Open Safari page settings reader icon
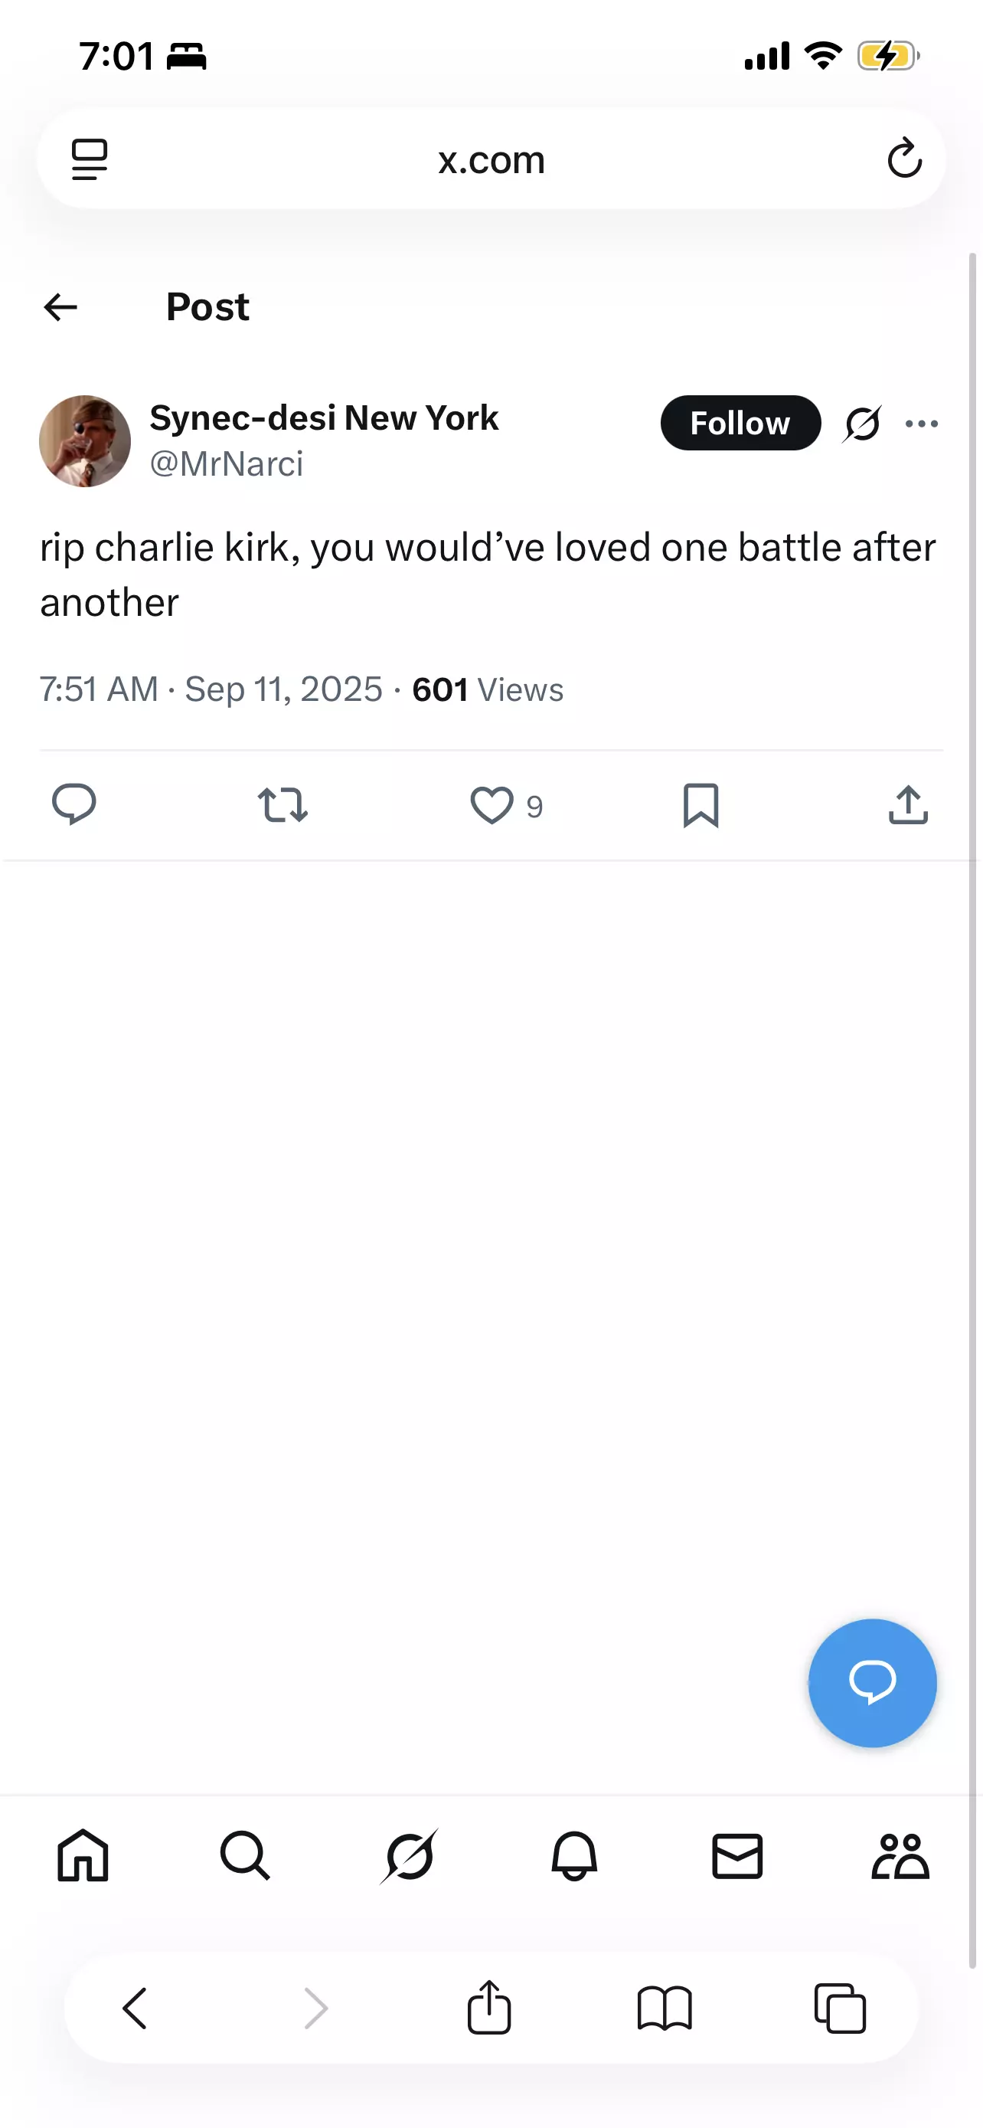This screenshot has width=983, height=2128. pos(89,159)
